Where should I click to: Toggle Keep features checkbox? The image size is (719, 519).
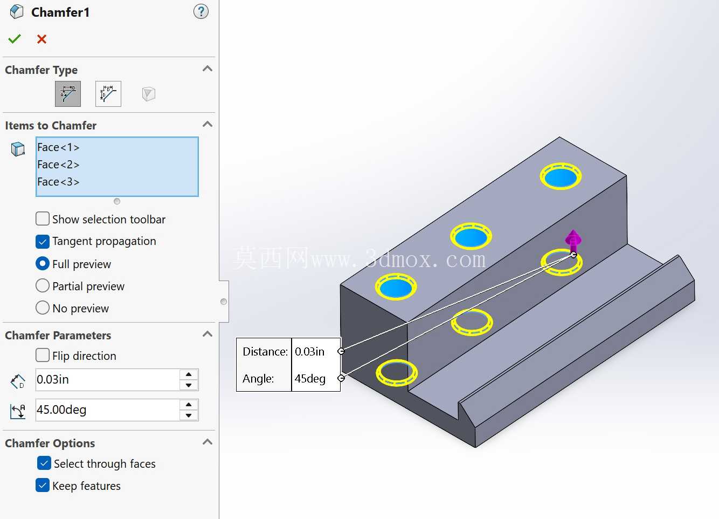pyautogui.click(x=43, y=486)
